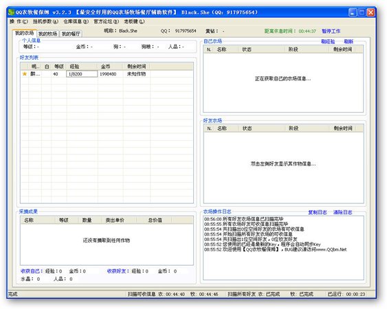Select friend nickname 醉... in list
387x309 pixels.
[x=35, y=73]
